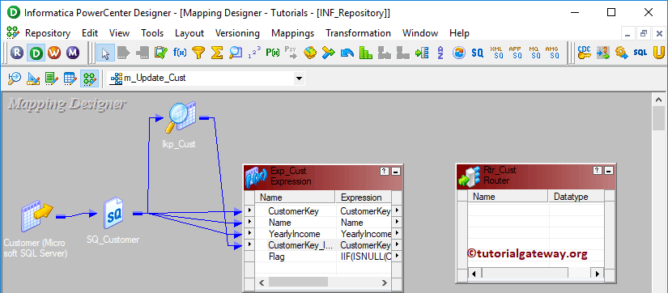The image size is (668, 293).
Task: Switch to Designer D tool
Action: tap(36, 53)
